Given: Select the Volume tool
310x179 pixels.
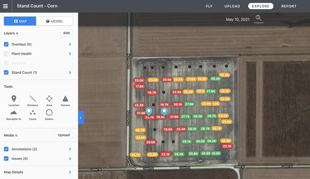Looking at the screenshot, I should tap(65, 101).
